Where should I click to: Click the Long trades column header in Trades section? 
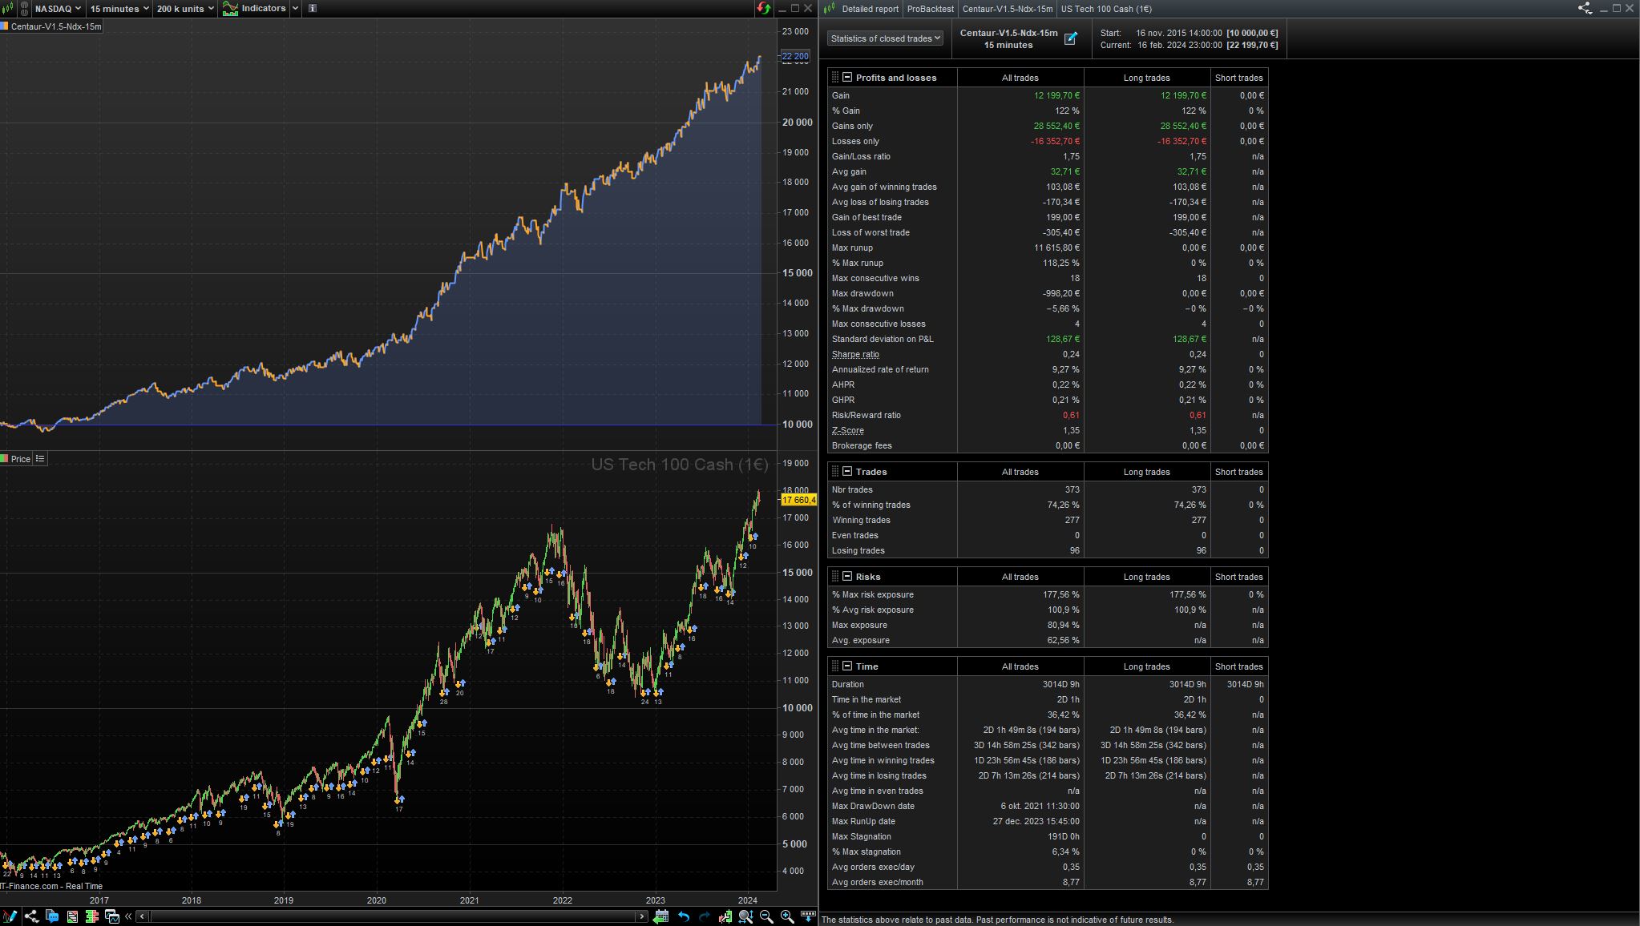(1147, 472)
